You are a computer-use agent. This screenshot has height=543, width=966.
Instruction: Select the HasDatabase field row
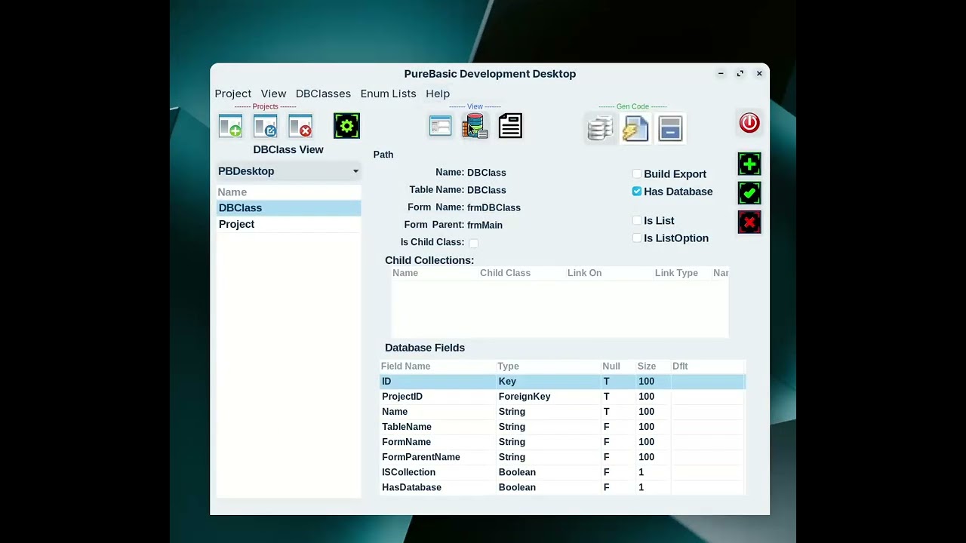click(x=562, y=487)
